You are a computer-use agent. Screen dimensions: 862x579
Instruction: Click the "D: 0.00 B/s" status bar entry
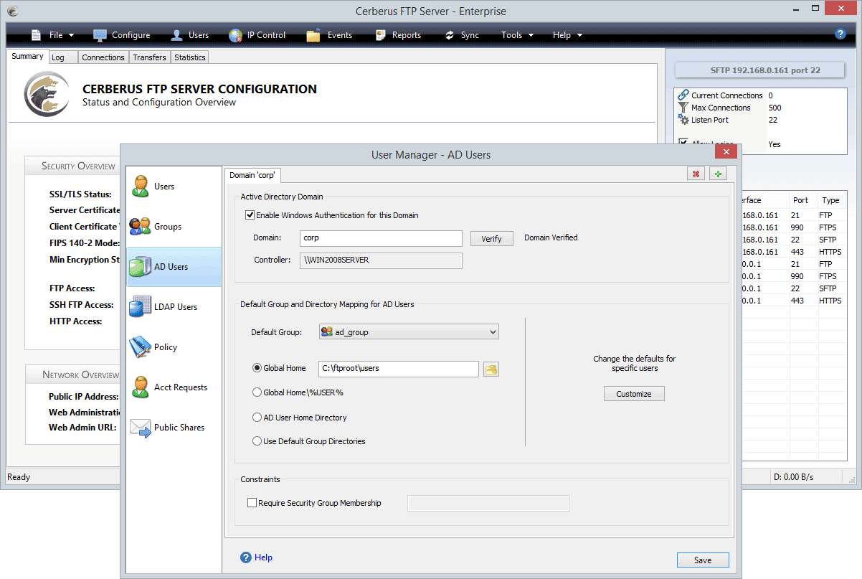click(794, 477)
